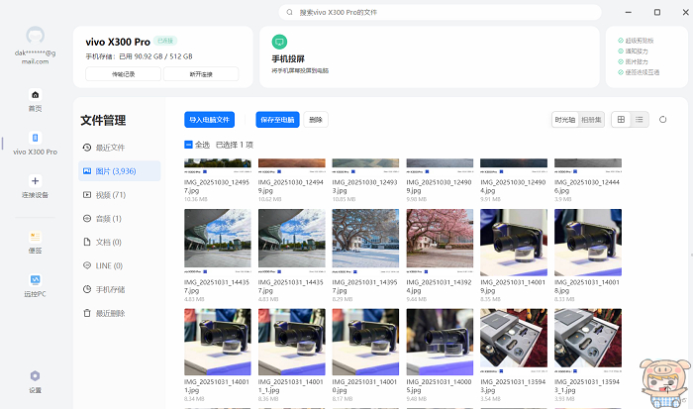Click the 手机投屏 screen mirroring icon
This screenshot has width=693, height=409.
tap(280, 42)
